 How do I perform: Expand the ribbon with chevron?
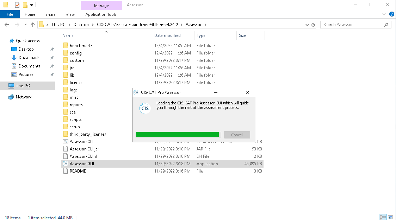pos(384,14)
